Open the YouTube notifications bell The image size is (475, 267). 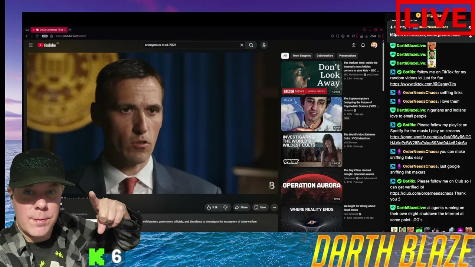click(x=363, y=45)
